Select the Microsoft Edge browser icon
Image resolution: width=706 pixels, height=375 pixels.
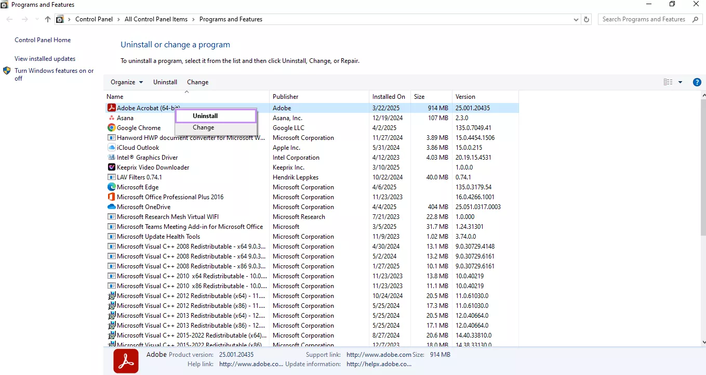[x=111, y=187]
